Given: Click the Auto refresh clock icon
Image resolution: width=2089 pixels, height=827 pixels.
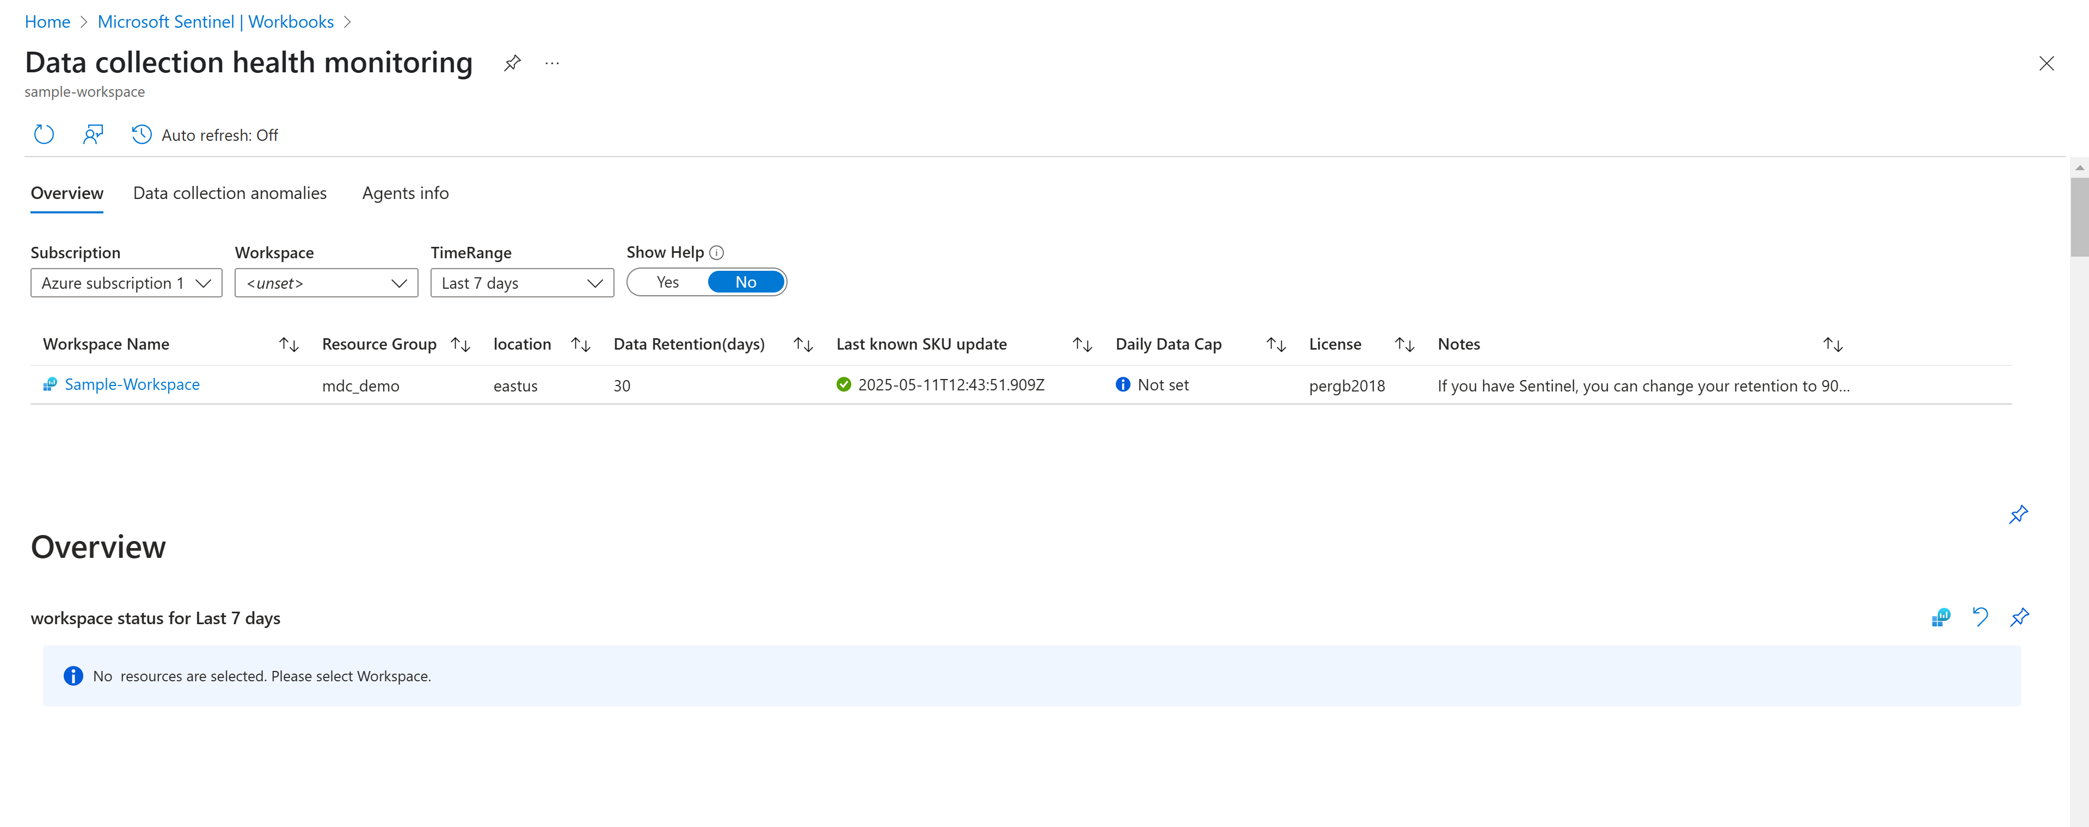Looking at the screenshot, I should (x=142, y=134).
